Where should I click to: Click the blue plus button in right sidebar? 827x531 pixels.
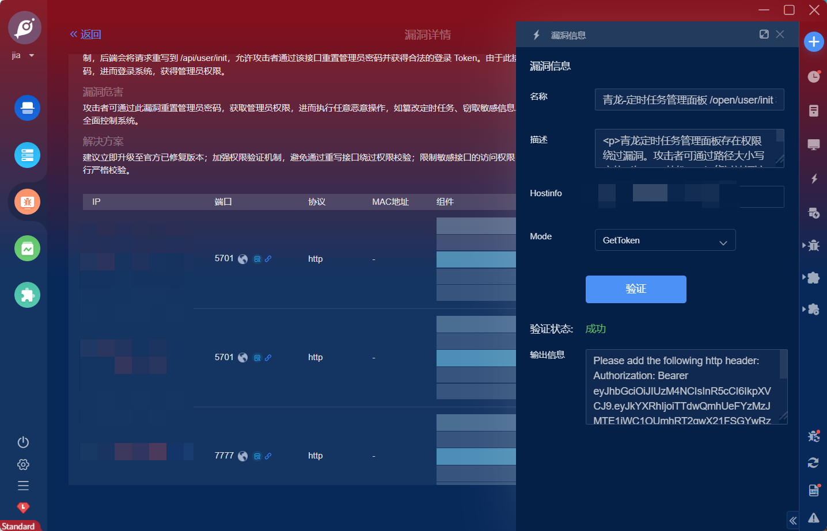coord(813,41)
